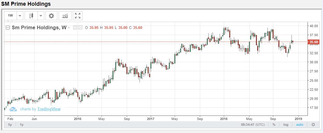323x133 pixels.
Task: Toggle log scale mode
Action: 286,125
